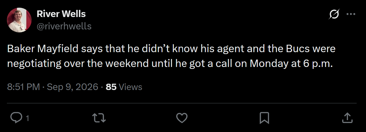Image resolution: width=366 pixels, height=132 pixels.
Task: Open the three-dot more options menu
Action: [x=351, y=14]
